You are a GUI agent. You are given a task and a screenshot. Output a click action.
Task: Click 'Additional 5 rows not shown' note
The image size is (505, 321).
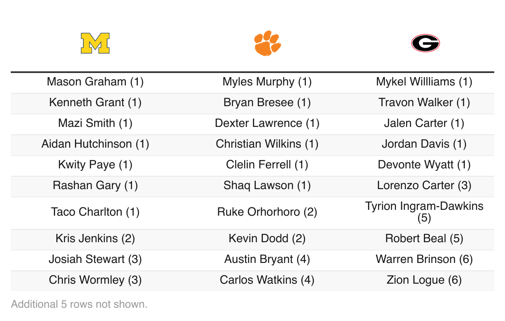pos(79,304)
